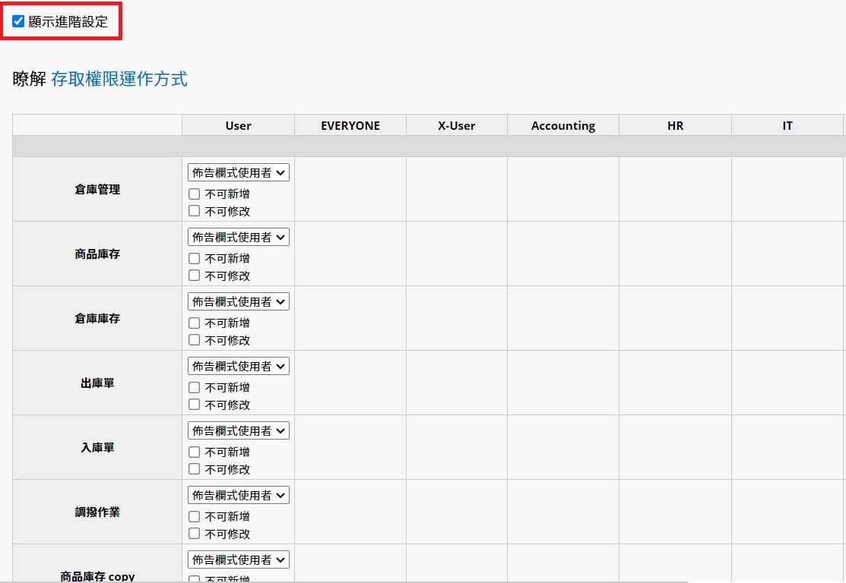Viewport: 846px width, 583px height.
Task: Check 不可修改 for 調撥作業
Action: (x=195, y=534)
